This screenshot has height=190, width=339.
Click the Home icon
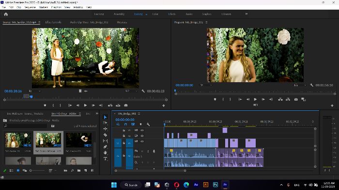click(x=6, y=14)
